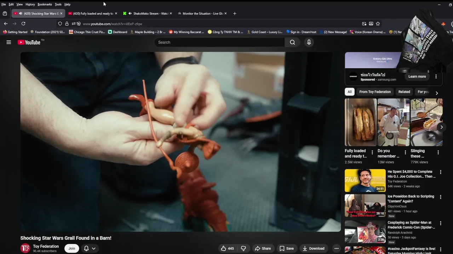Download the video
This screenshot has height=254, width=453.
pos(313,248)
